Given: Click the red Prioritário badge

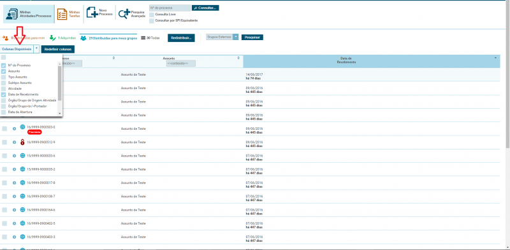Looking at the screenshot, I should point(34,132).
